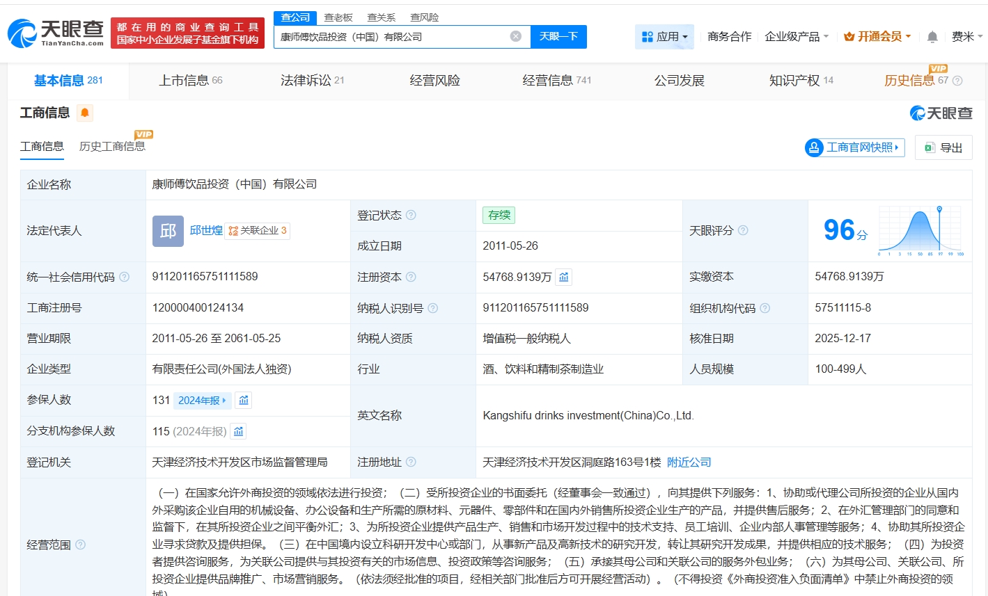Switch to the 法律诉讼 tab
The width and height of the screenshot is (988, 596).
[312, 81]
